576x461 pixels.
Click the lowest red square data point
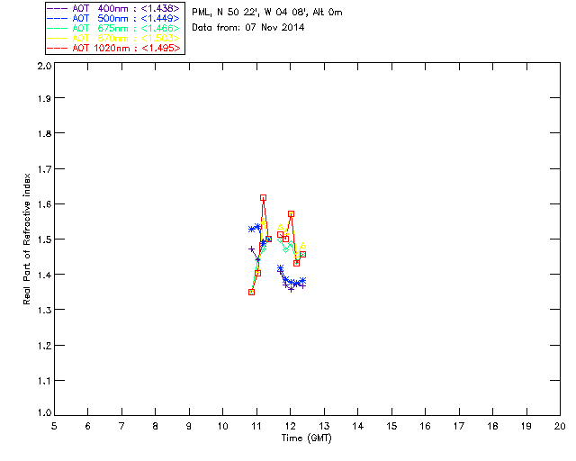coord(252,293)
